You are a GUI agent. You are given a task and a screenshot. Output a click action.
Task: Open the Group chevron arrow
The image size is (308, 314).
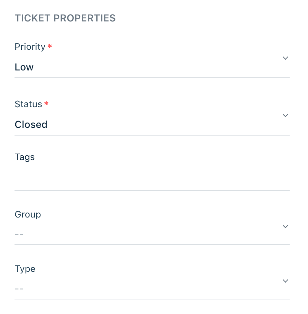click(285, 227)
